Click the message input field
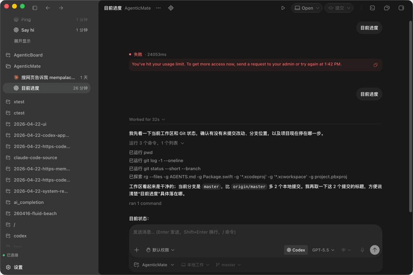This screenshot has width=413, height=275. (255, 232)
